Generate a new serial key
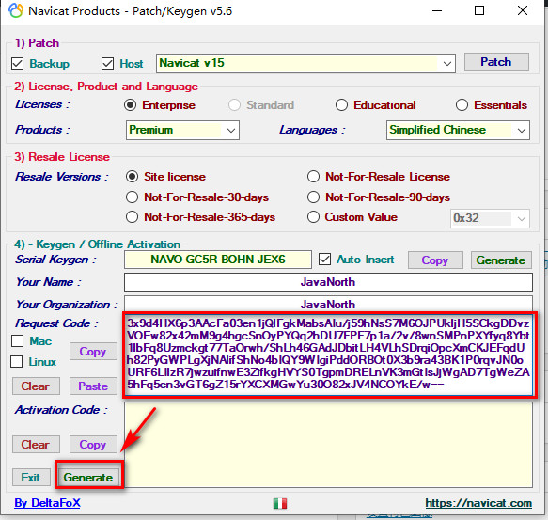 501,260
